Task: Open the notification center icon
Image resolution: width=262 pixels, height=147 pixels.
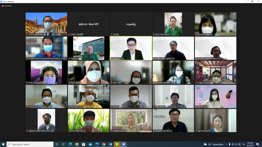Action: point(258,144)
